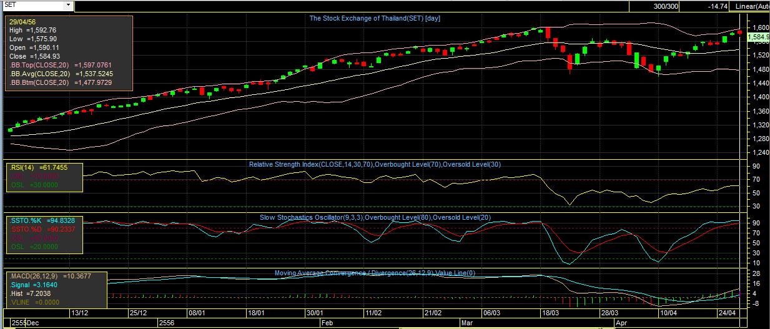
Task: Select the MACD(26,12,9) =10.3677 legend entry
Action: [49, 276]
